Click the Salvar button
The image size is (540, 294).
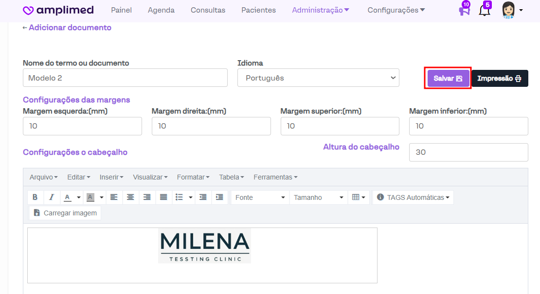point(448,78)
